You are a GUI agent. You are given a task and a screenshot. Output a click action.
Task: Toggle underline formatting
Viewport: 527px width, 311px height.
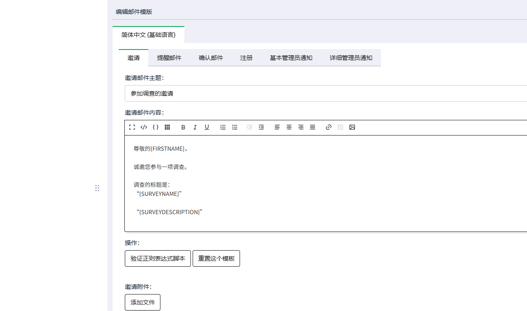click(207, 127)
